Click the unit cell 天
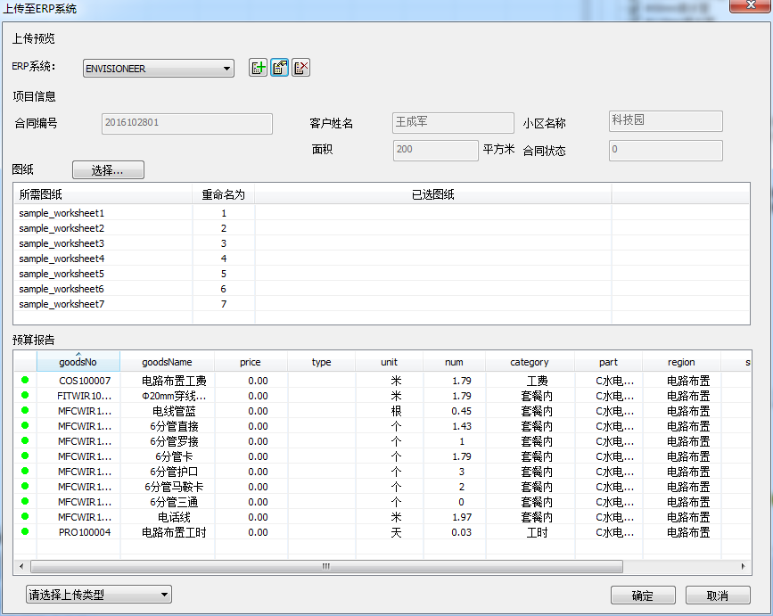Image resolution: width=773 pixels, height=616 pixels. pyautogui.click(x=396, y=532)
